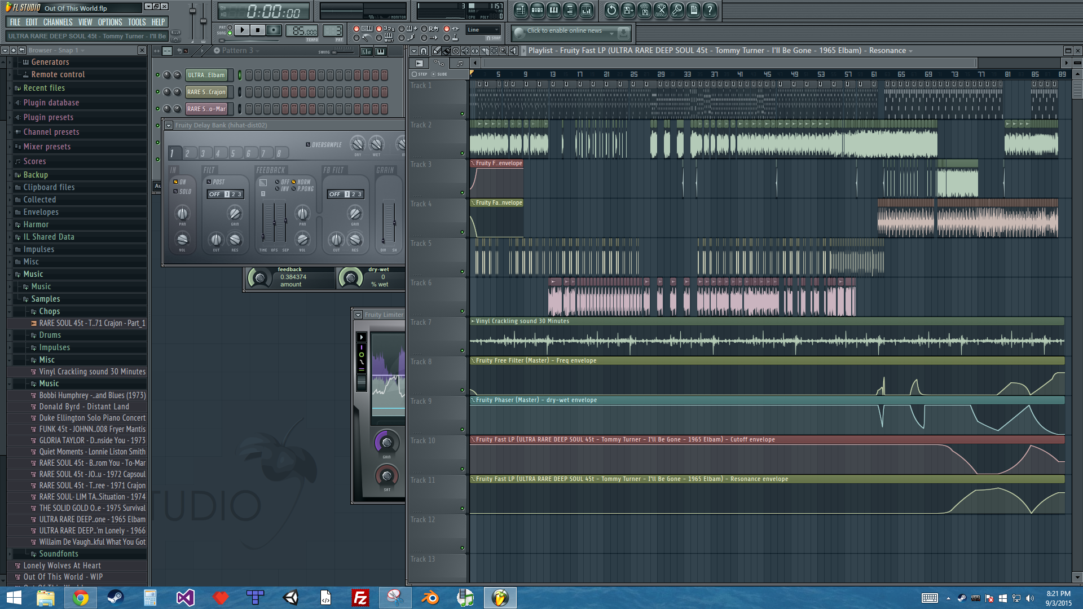Click the undo history icon

(611, 10)
